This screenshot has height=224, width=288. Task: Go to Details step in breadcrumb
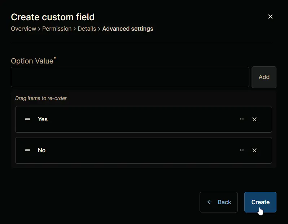click(87, 28)
